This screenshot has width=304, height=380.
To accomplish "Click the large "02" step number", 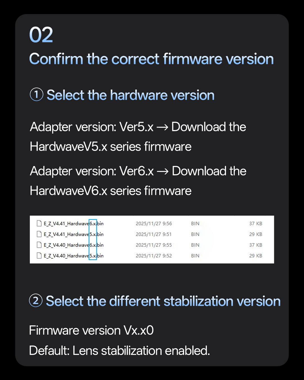I will coord(41,35).
